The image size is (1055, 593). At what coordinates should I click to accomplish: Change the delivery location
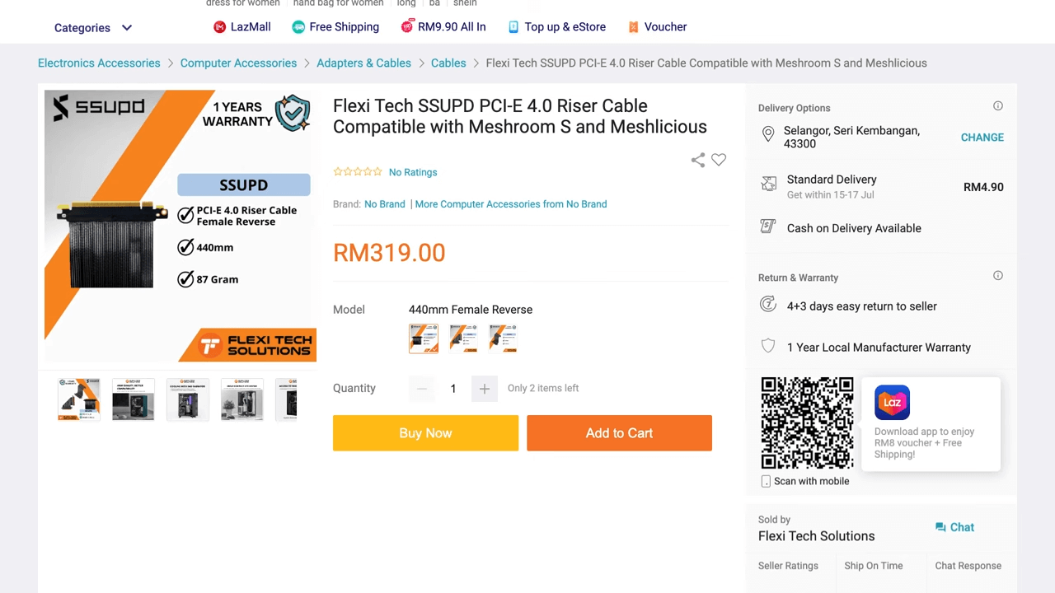point(982,138)
